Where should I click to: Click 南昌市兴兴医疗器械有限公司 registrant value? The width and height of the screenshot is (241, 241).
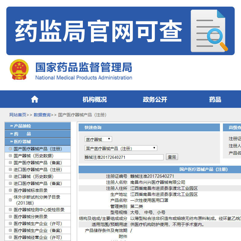[158, 182]
